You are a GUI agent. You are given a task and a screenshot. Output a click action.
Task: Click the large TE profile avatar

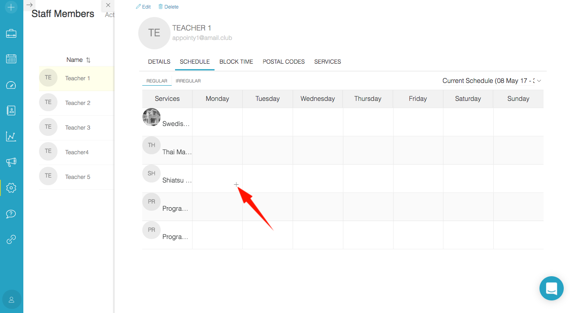click(154, 33)
